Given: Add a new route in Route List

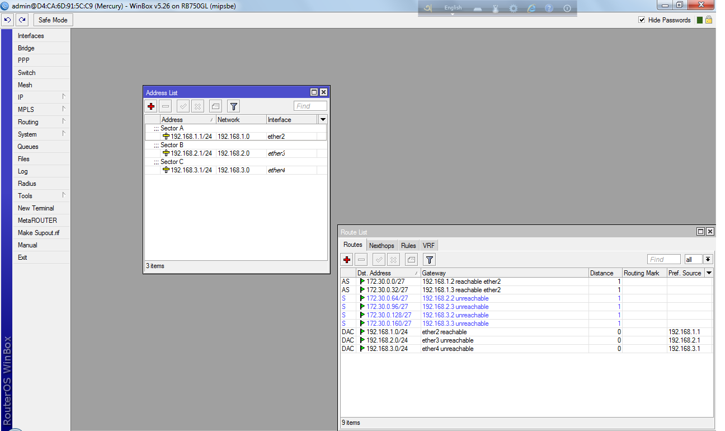Looking at the screenshot, I should point(347,260).
